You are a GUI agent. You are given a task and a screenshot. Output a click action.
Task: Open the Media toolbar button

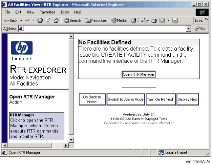[119, 21]
